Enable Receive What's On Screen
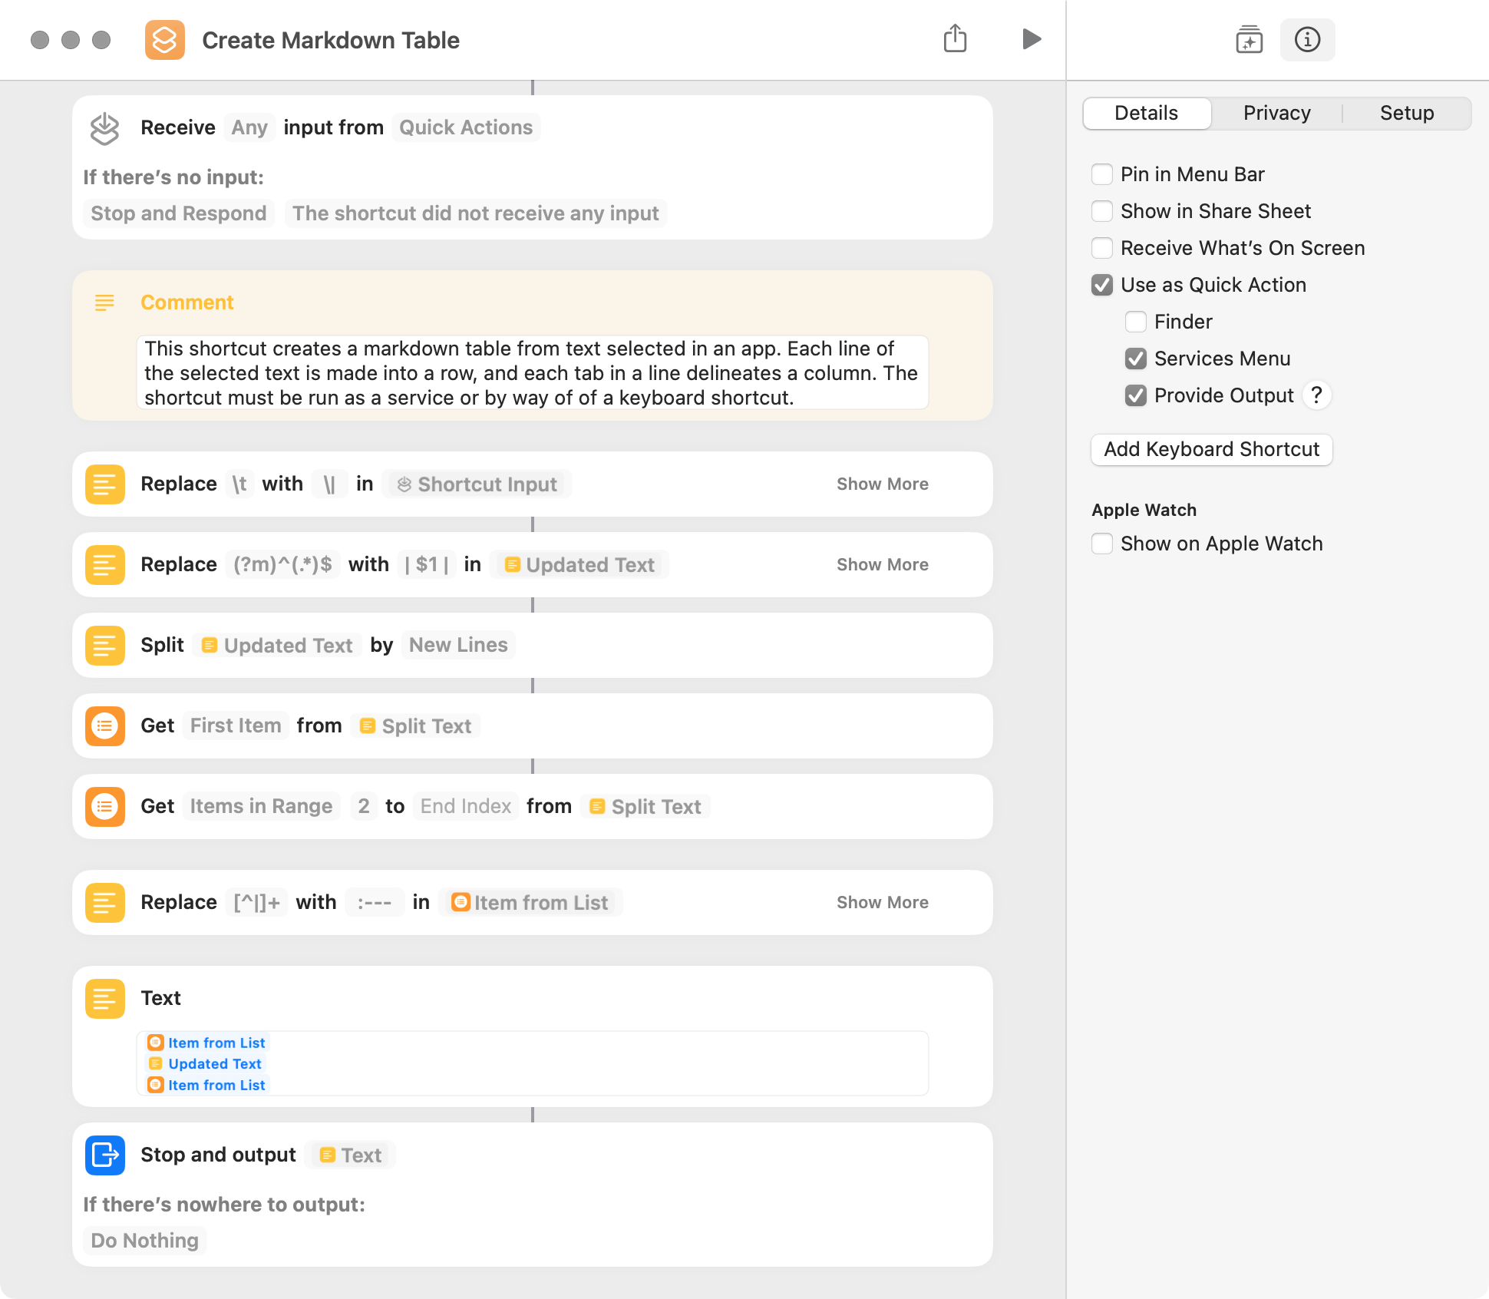Image resolution: width=1489 pixels, height=1299 pixels. [x=1102, y=248]
